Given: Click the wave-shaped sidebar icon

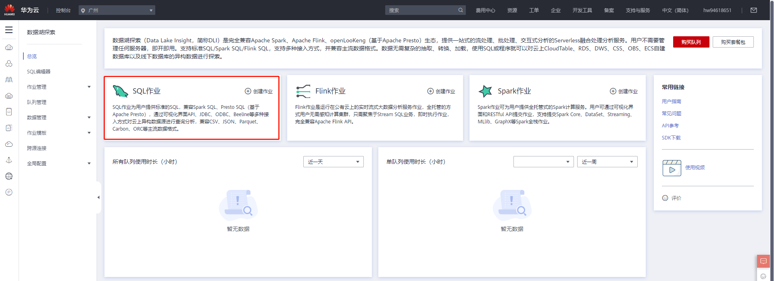Looking at the screenshot, I should click(9, 79).
